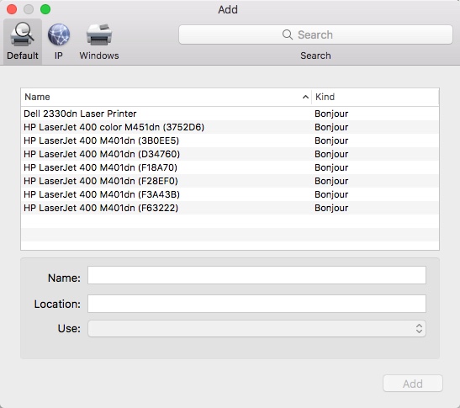Viewport: 460px width, 408px height.
Task: Open the Windows printer tab icon
Action: click(x=99, y=34)
